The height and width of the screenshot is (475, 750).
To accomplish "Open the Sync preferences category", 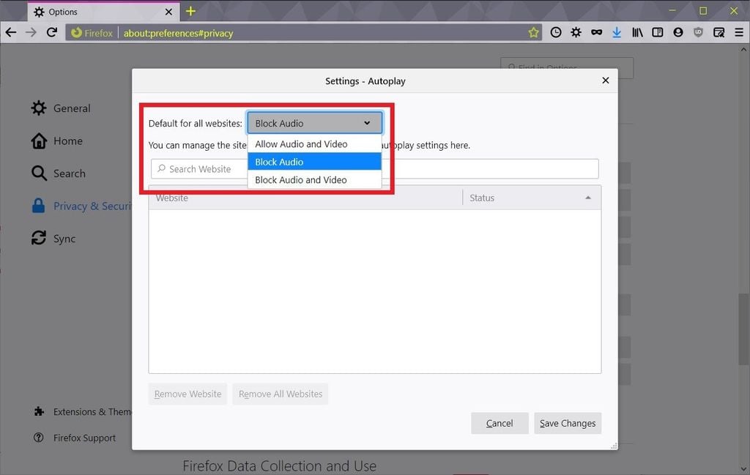I will (53, 239).
